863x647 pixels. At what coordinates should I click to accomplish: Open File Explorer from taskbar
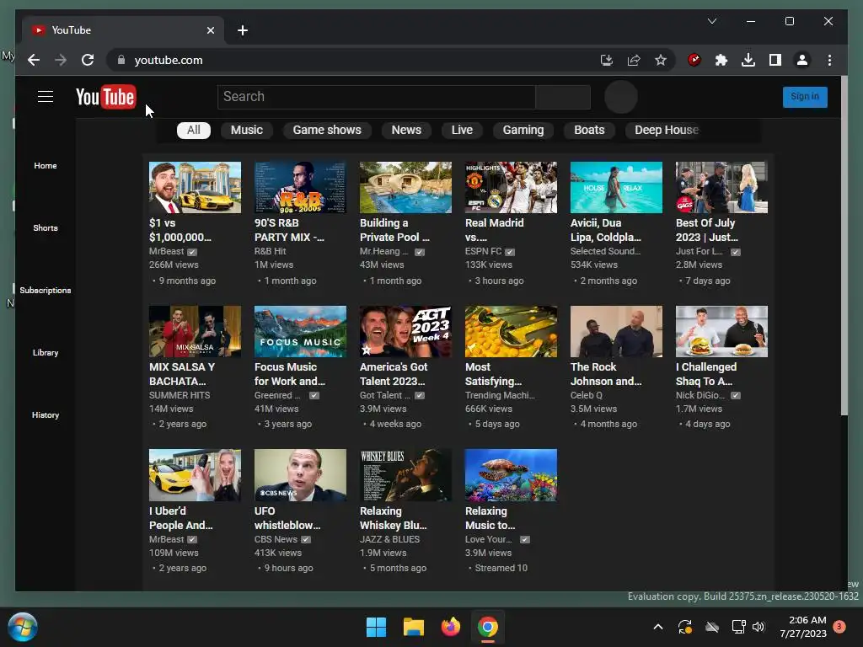coord(413,627)
